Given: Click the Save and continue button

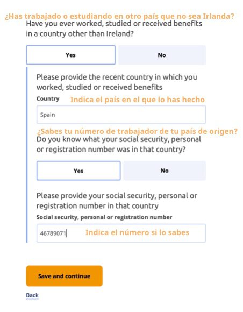Looking at the screenshot, I should click(64, 276).
